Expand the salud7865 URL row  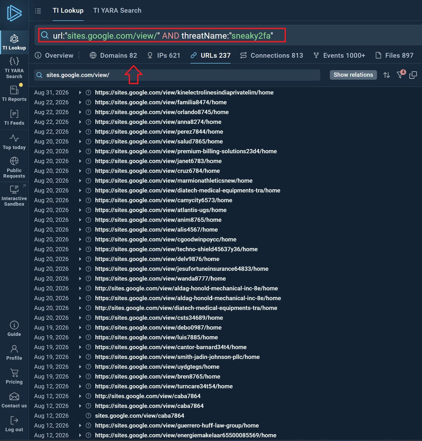80,141
